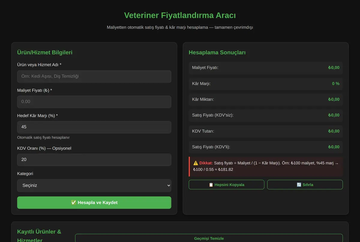This screenshot has width=360, height=242.
Task: Click the KDV Oranı (%) — Opsiyonel label
Action: tap(44, 148)
